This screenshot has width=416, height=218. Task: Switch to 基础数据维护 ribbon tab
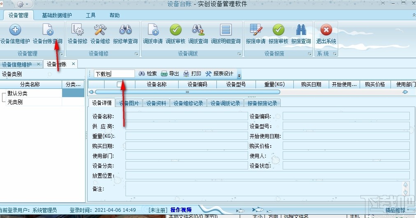(x=57, y=15)
